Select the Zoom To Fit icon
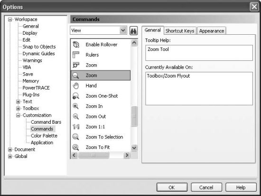The width and height of the screenshot is (261, 196). 76,147
